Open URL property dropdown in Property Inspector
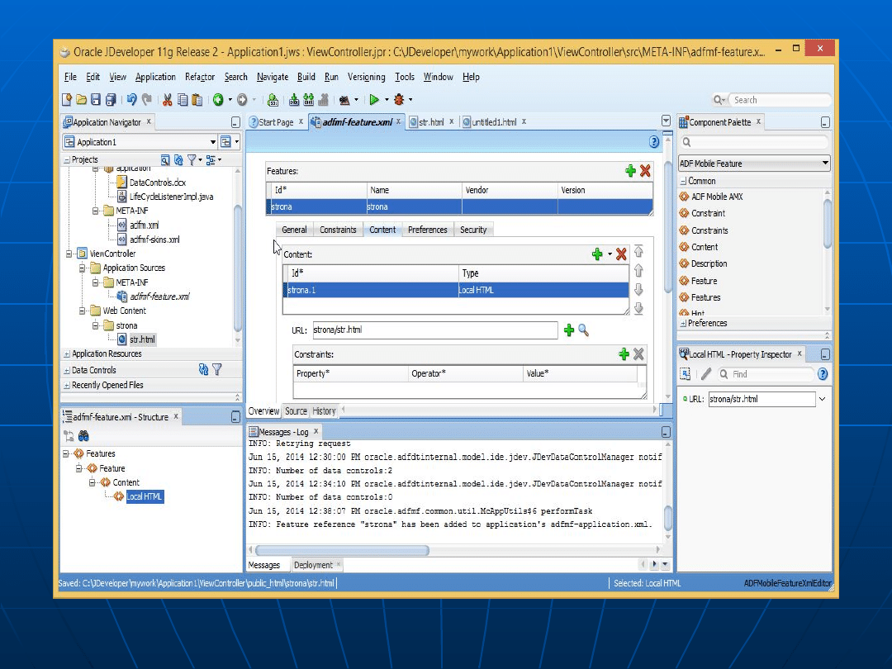This screenshot has height=669, width=892. click(x=822, y=400)
